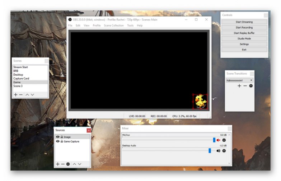Move scene up in Scenes panel
The width and height of the screenshot is (281, 181).
point(27,95)
